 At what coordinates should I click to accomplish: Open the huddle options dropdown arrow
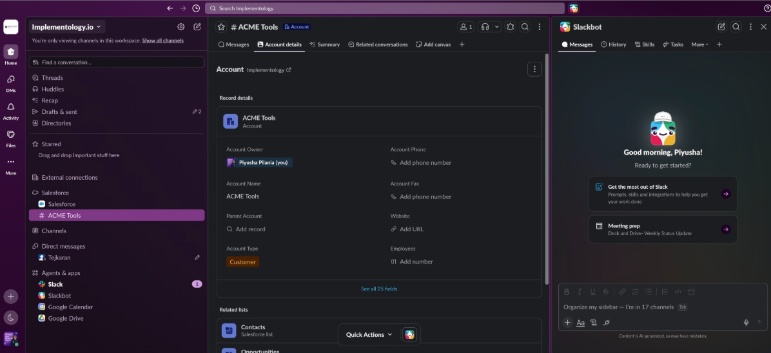pyautogui.click(x=496, y=27)
